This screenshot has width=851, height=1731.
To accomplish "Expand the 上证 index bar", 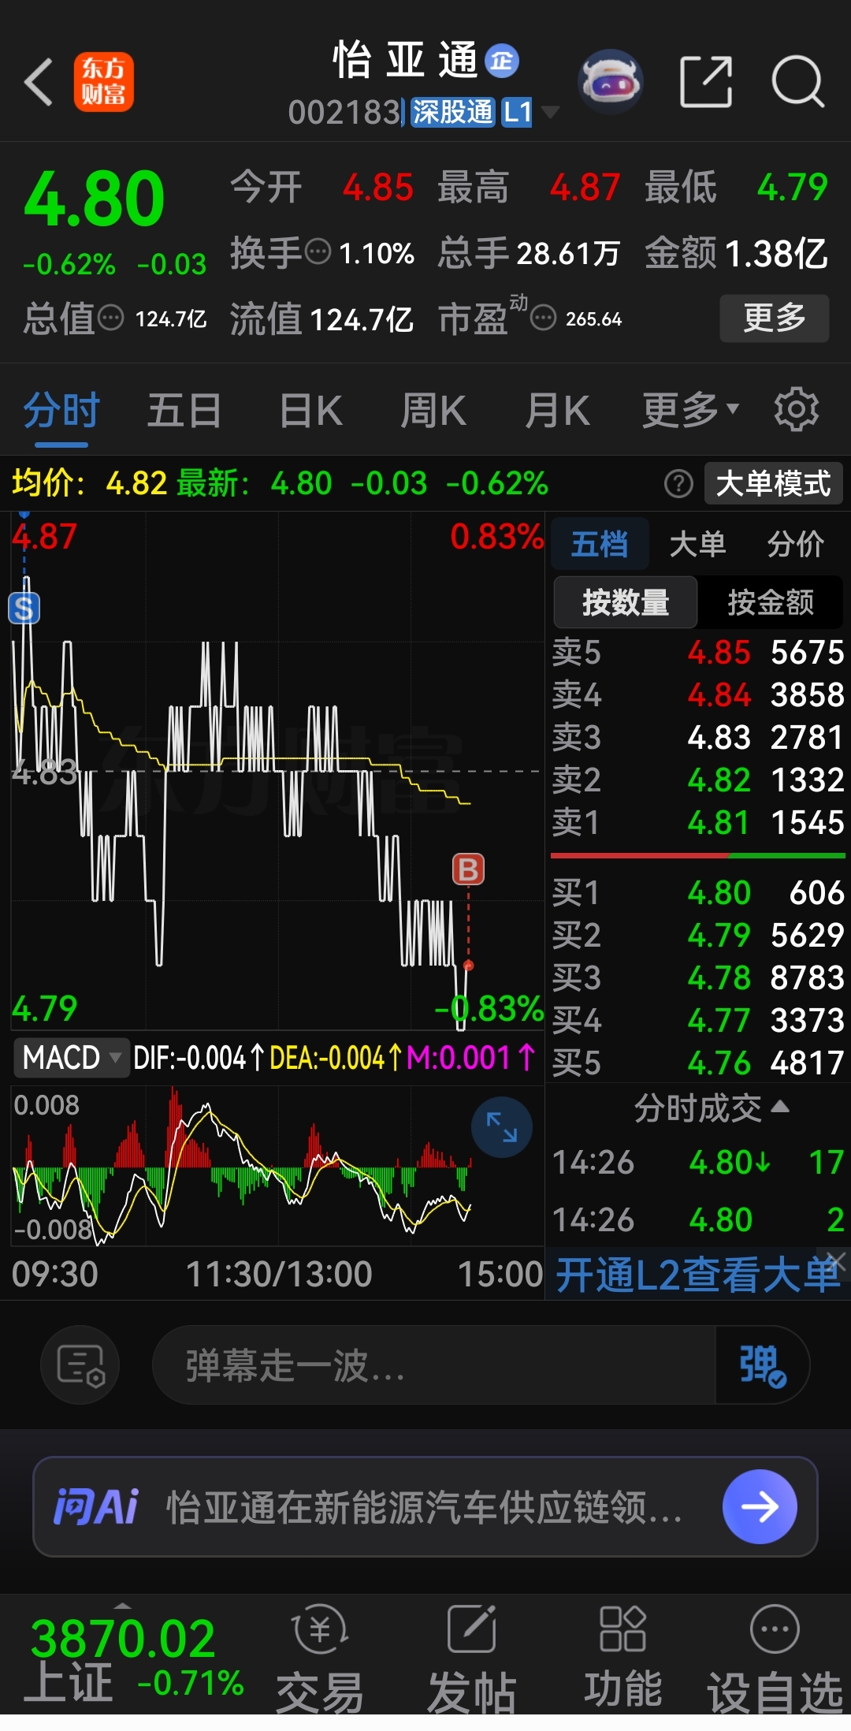I will [122, 1606].
